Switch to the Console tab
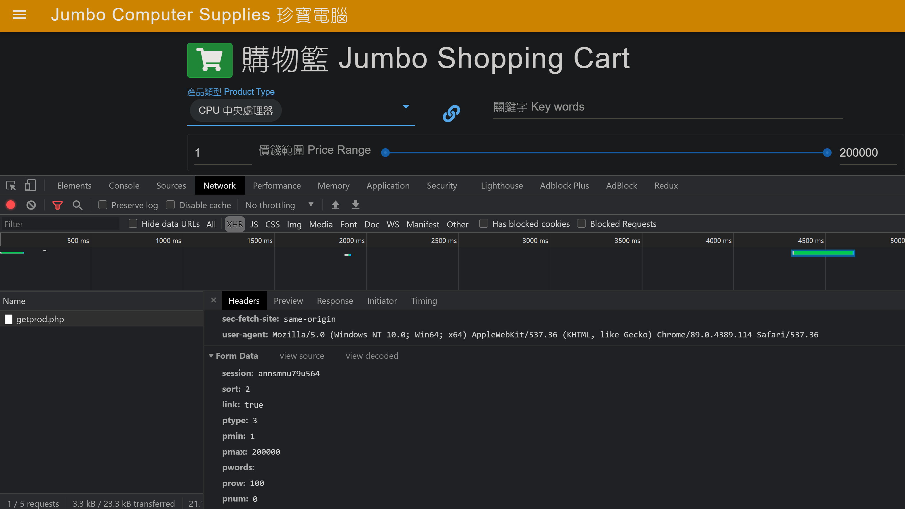The image size is (905, 509). point(124,185)
